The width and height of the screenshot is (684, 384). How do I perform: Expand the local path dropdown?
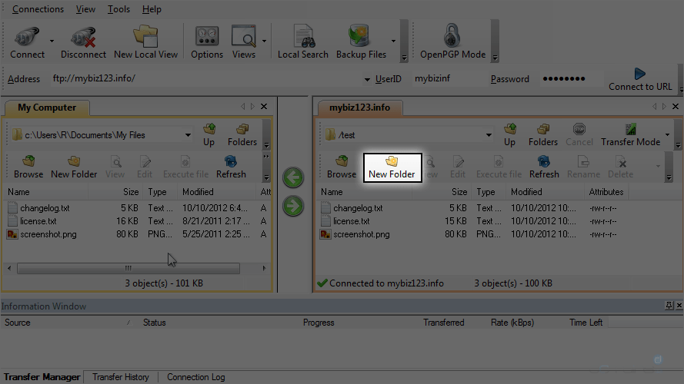[x=188, y=135]
